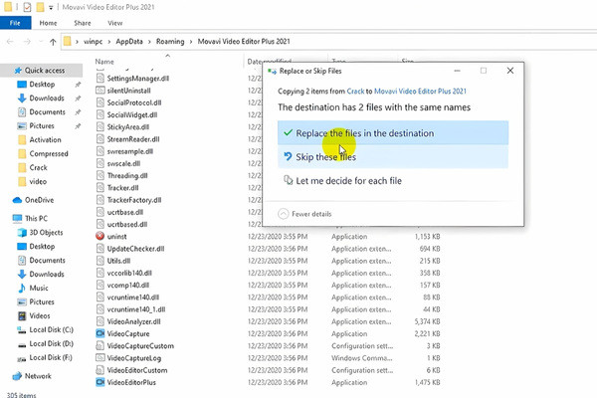The width and height of the screenshot is (597, 398).
Task: Click the Back navigation arrow
Action: pyautogui.click(x=10, y=42)
